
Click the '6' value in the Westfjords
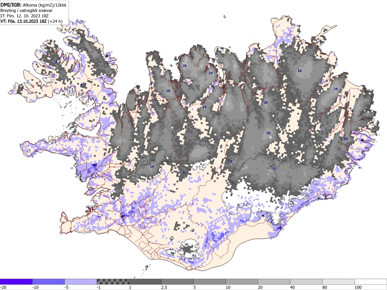tap(56, 62)
